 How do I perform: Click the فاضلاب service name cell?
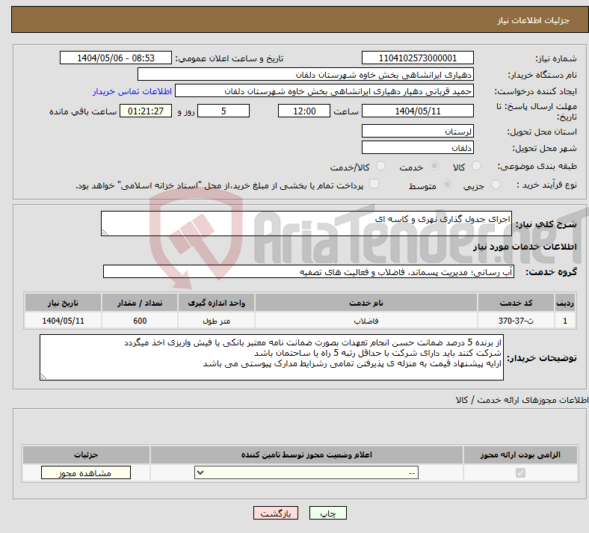(x=366, y=321)
